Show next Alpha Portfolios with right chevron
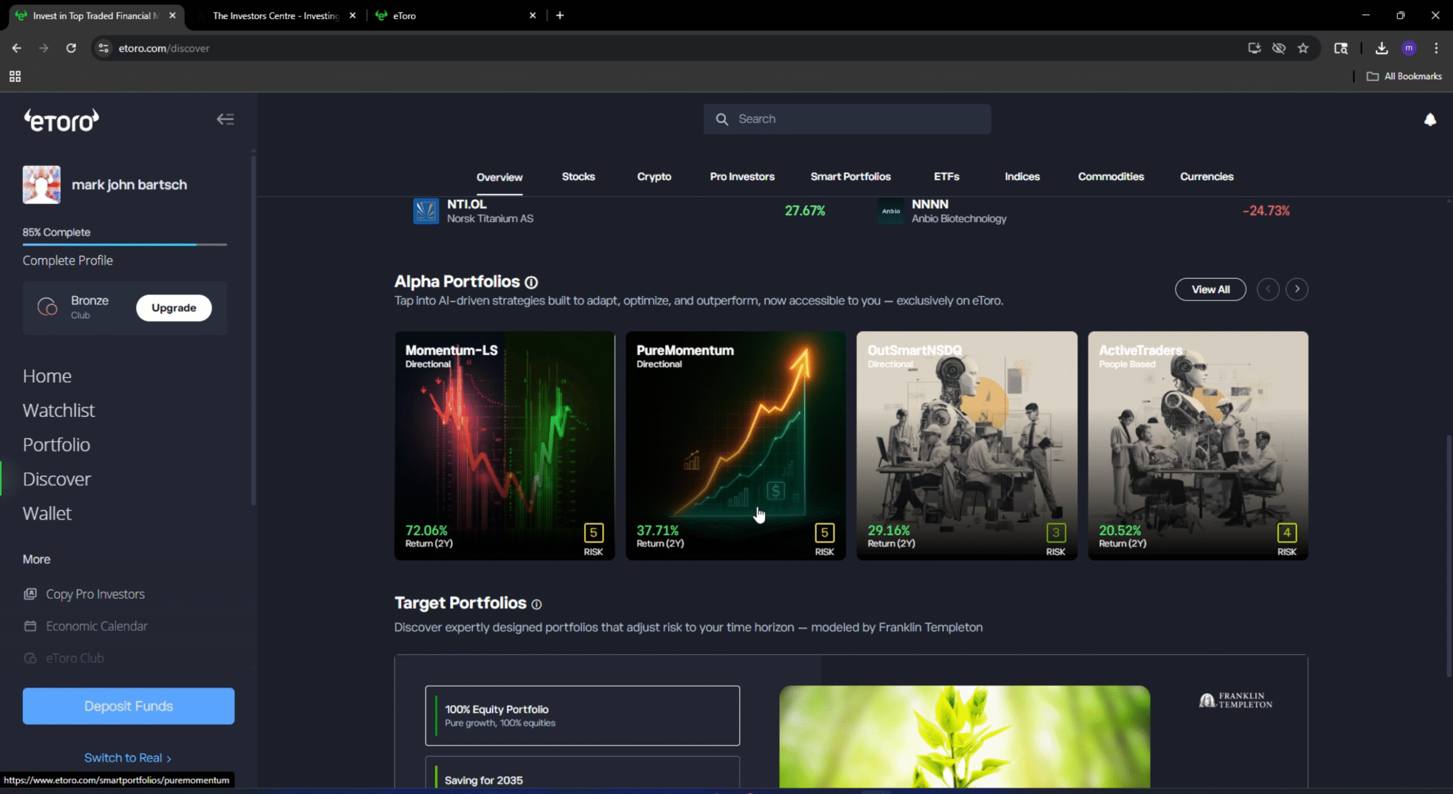This screenshot has width=1453, height=794. pyautogui.click(x=1297, y=289)
